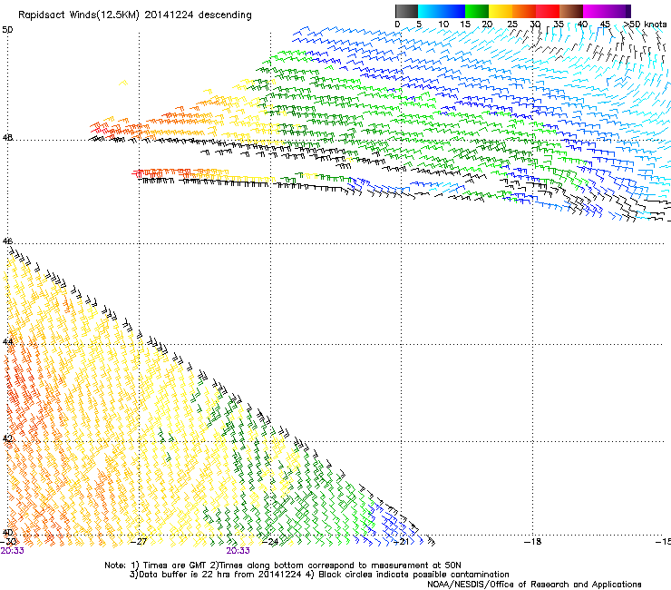Click the cyan-blue 5-15 knots legend segment
The width and height of the screenshot is (671, 590).
pyautogui.click(x=442, y=11)
